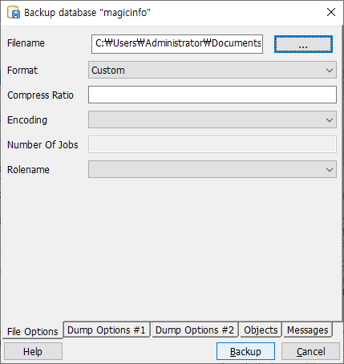Image resolution: width=344 pixels, height=364 pixels.
Task: Start backup with the Backup button
Action: click(x=245, y=351)
